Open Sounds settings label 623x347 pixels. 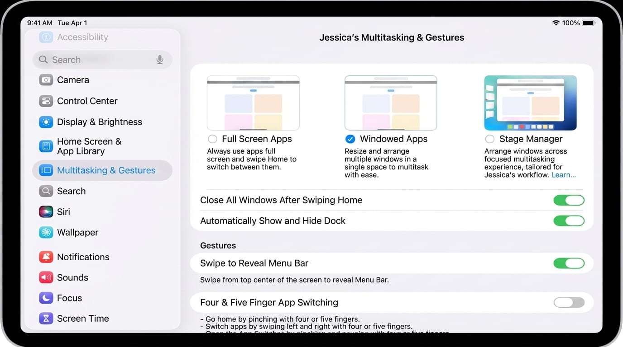(72, 277)
